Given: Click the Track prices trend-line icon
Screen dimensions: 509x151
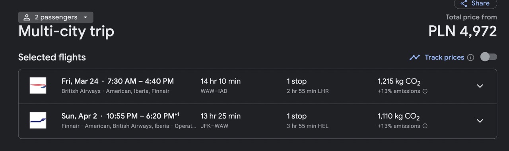Looking at the screenshot, I should (415, 57).
